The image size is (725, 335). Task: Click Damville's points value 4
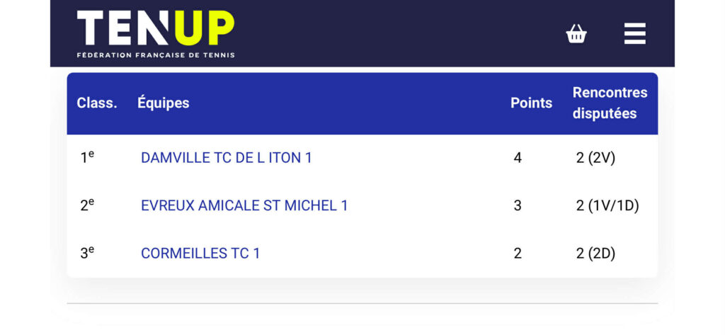pos(518,158)
